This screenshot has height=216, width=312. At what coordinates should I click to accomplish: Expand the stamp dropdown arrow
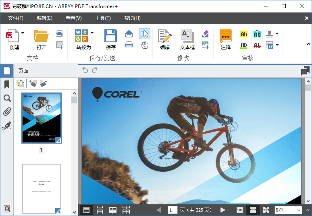(x=277, y=34)
